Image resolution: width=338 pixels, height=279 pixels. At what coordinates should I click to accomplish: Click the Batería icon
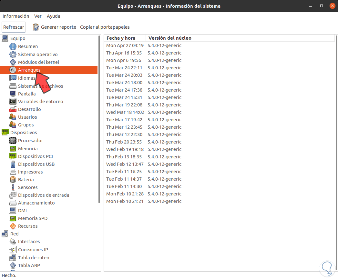[13, 179]
